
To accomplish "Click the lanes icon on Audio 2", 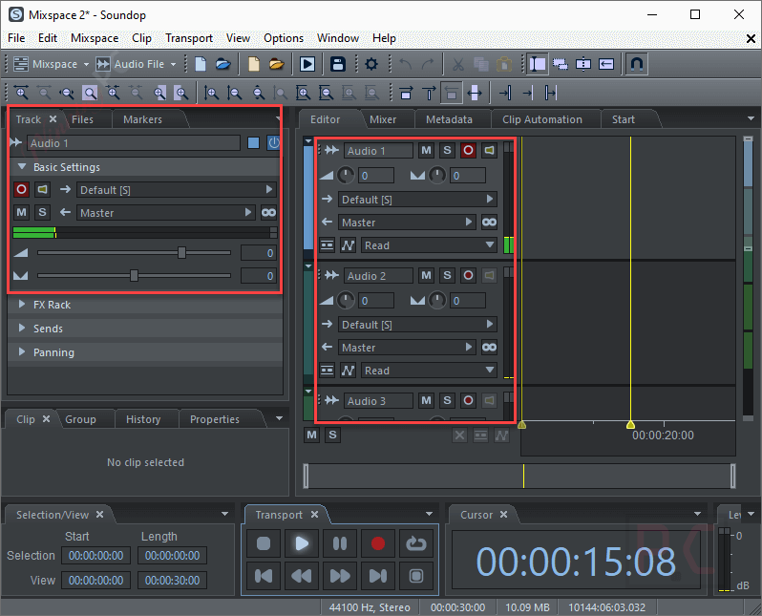I will click(x=328, y=371).
